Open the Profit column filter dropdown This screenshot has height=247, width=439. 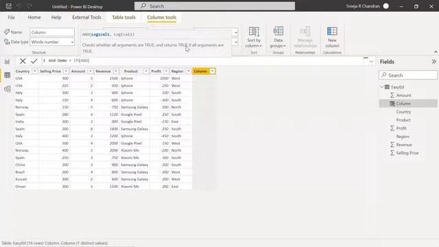pos(166,71)
